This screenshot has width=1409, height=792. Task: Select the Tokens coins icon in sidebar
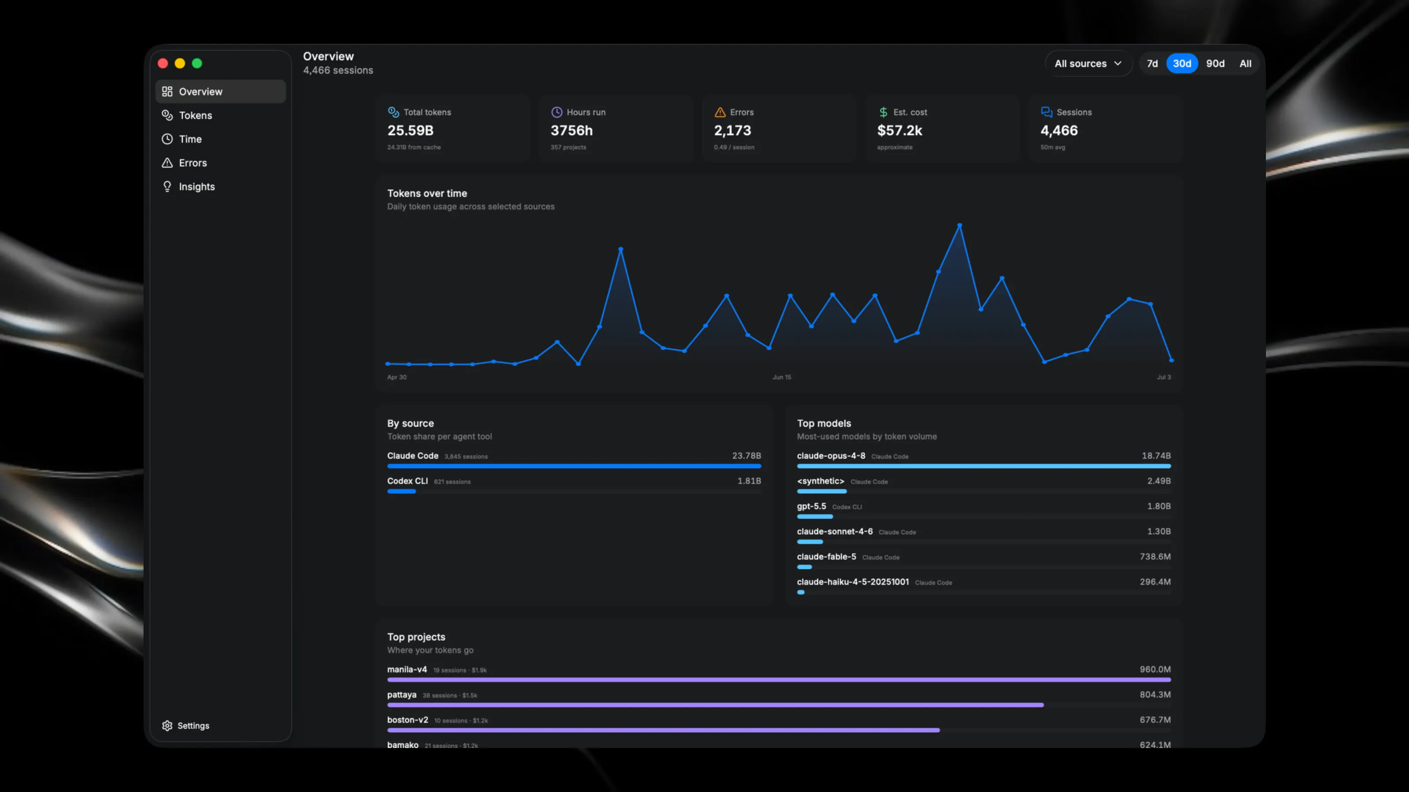[167, 115]
